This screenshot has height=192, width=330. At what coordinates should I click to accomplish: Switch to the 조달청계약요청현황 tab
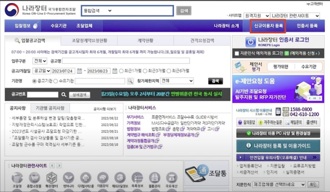[x=89, y=40]
